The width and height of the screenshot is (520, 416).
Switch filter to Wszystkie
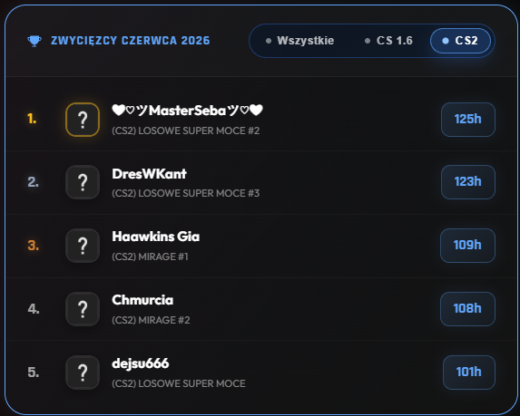299,41
